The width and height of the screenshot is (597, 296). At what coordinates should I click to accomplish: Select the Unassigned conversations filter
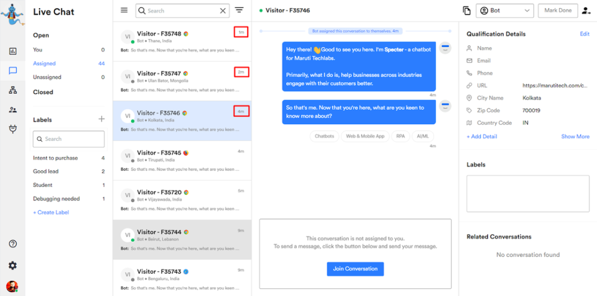click(47, 77)
